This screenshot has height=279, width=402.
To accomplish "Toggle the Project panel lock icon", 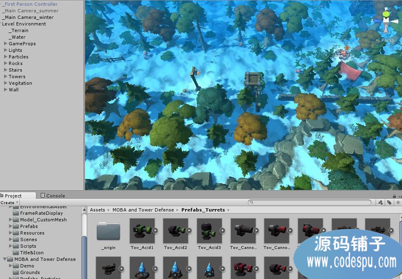I will coord(394,196).
